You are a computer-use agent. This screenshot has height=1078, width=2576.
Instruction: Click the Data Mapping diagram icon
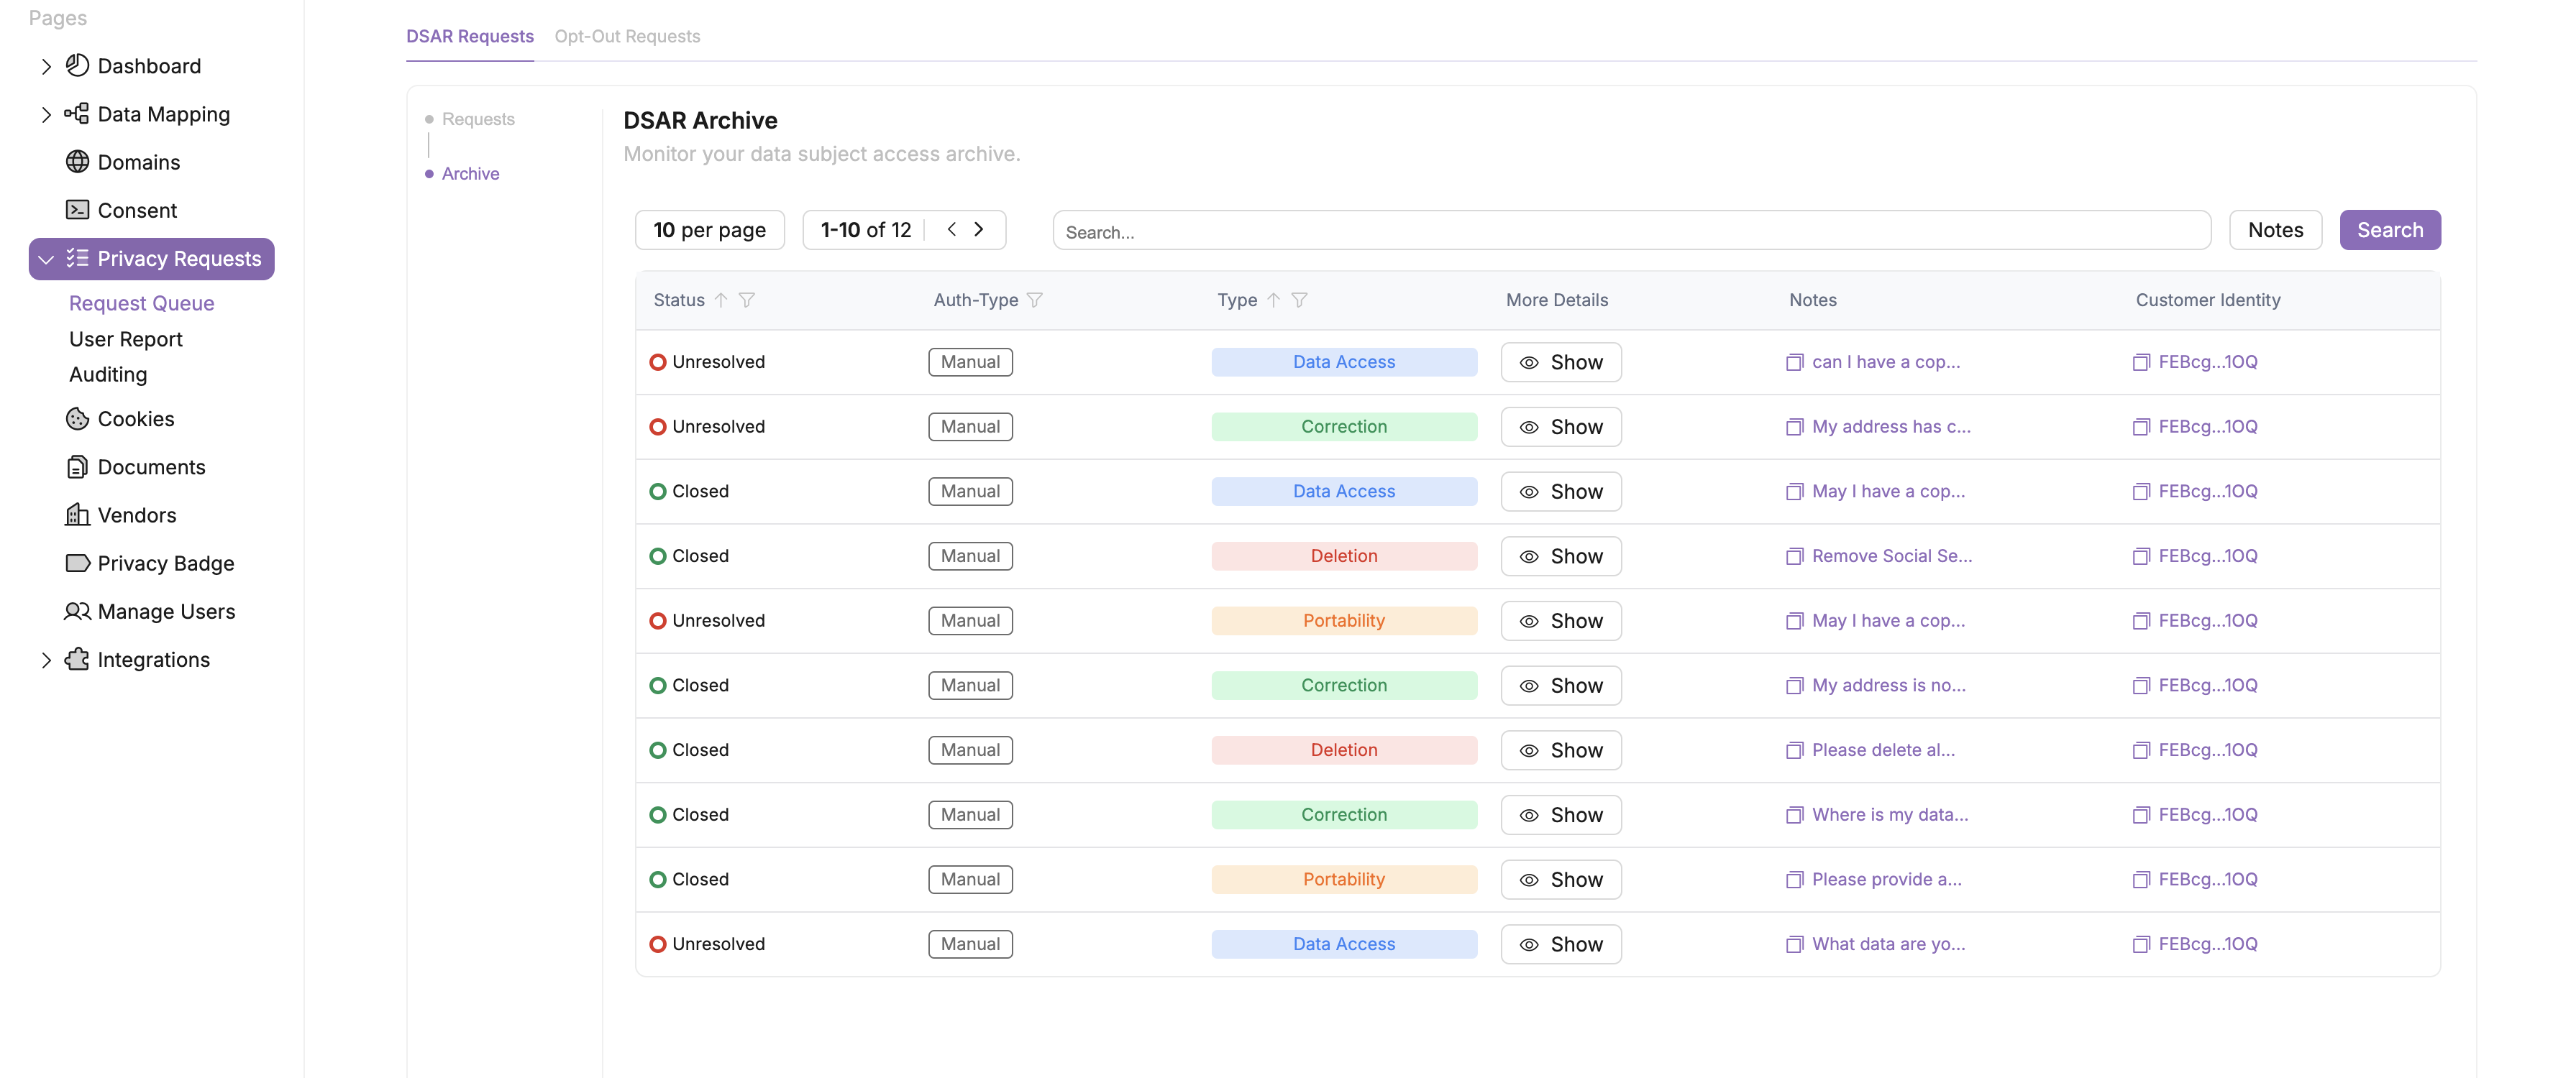[77, 114]
